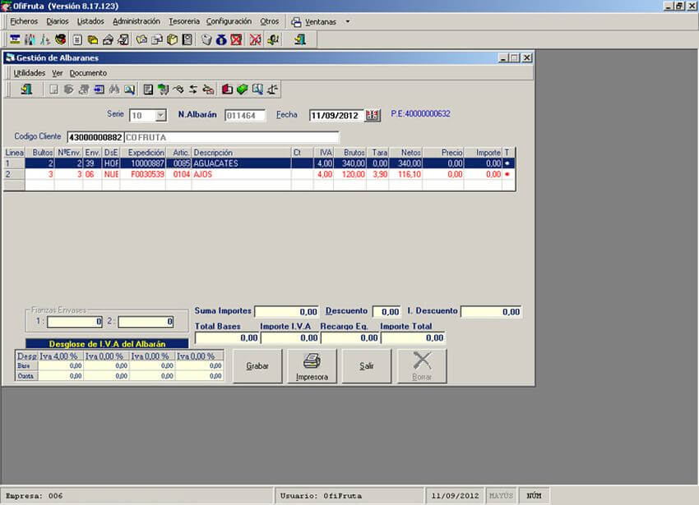This screenshot has height=505, width=699.
Task: Open the Configuración menu
Action: coord(229,21)
